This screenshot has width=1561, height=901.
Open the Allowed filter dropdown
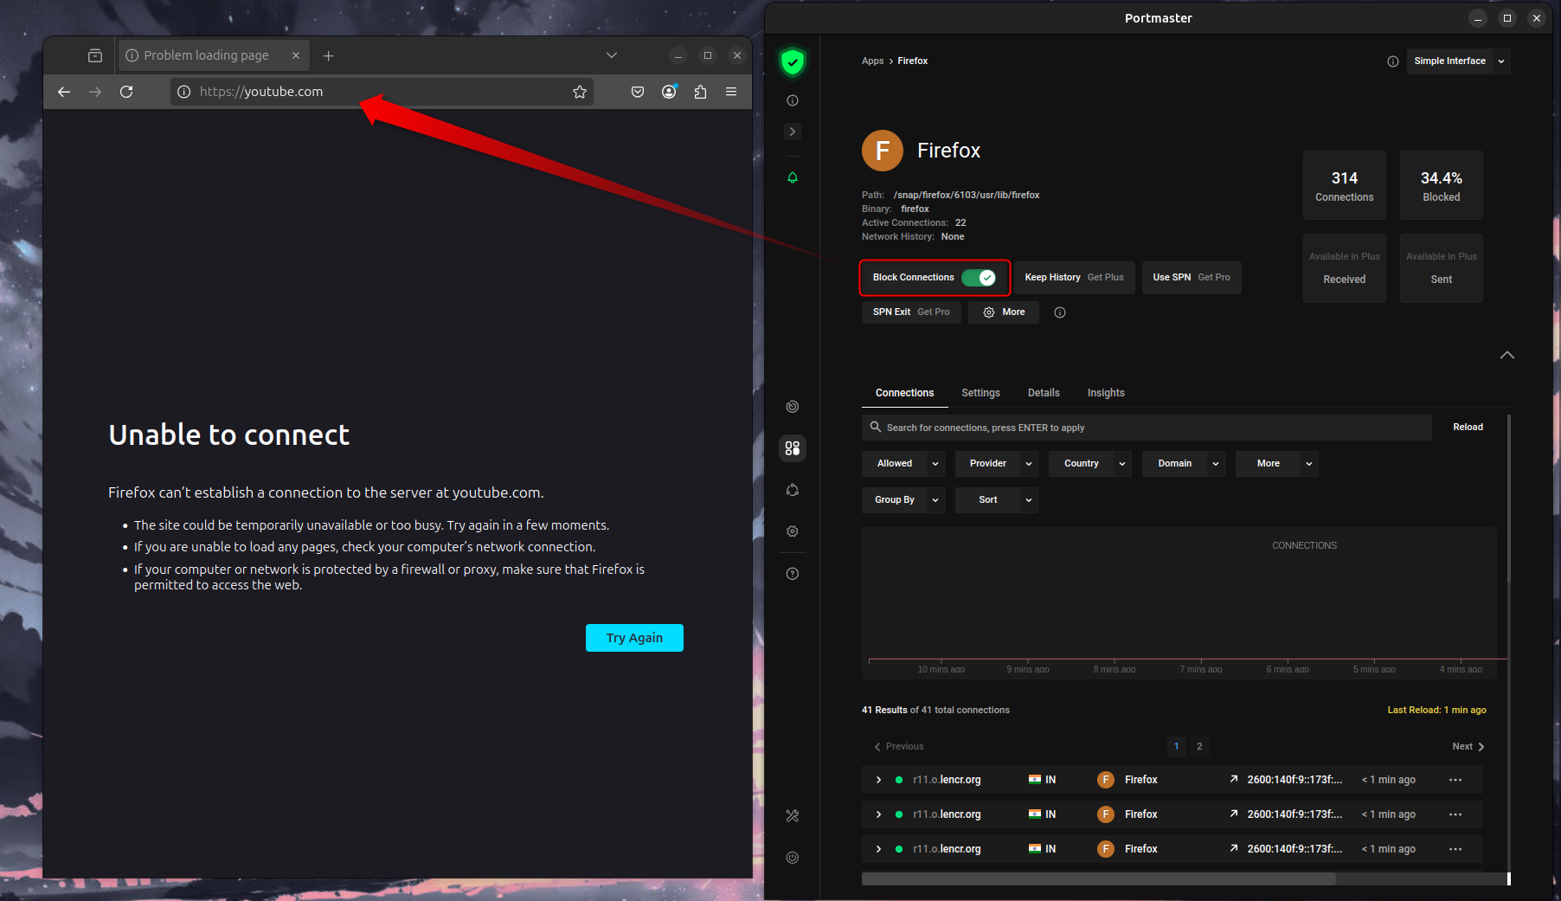903,464
